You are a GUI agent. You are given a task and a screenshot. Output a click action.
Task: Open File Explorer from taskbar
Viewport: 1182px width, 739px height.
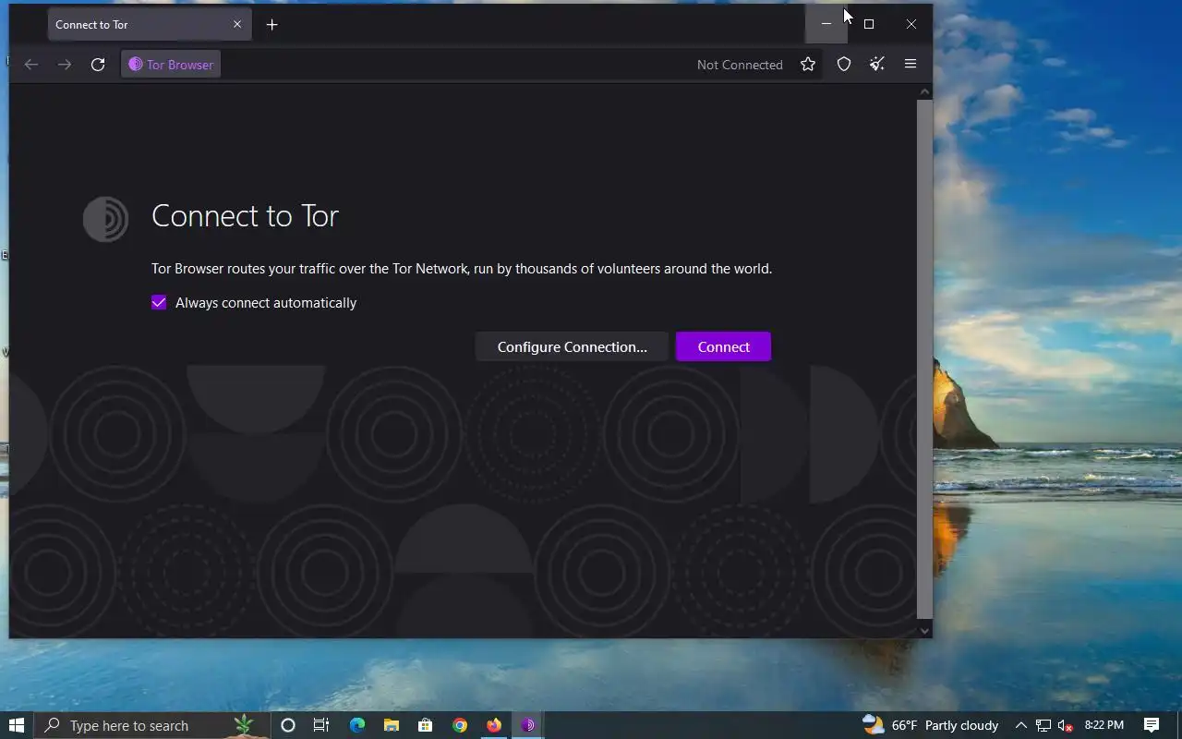coord(392,725)
